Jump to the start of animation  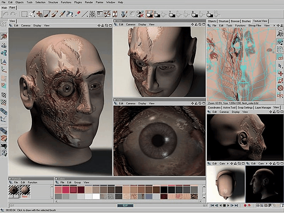click(x=212, y=206)
